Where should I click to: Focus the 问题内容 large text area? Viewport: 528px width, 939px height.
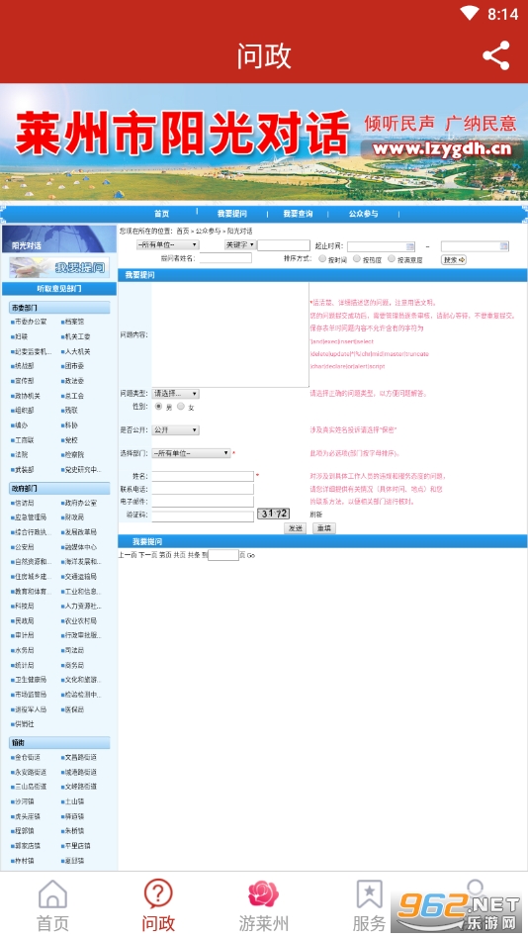pos(230,334)
